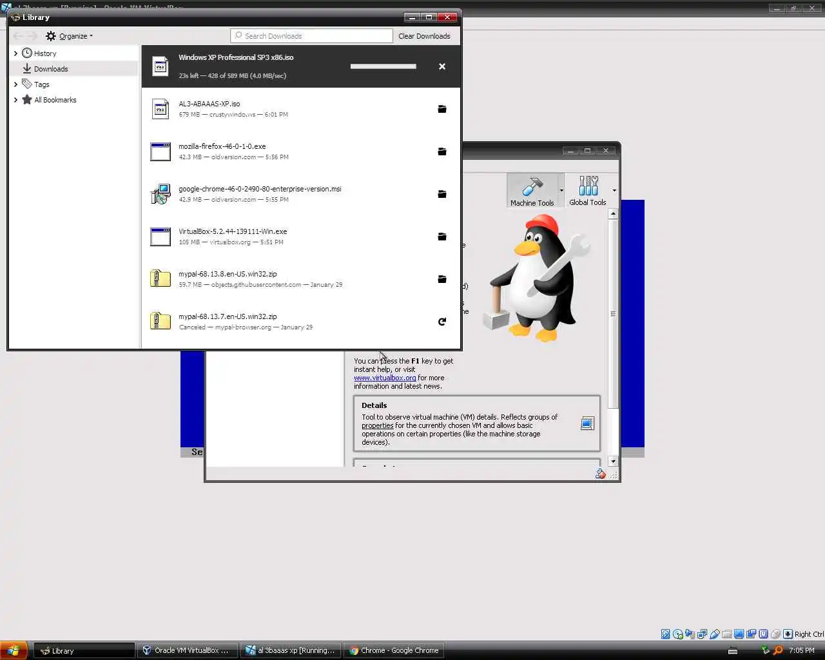This screenshot has width=825, height=660.
Task: Click the forward arrow in Library toolbar
Action: (32, 36)
